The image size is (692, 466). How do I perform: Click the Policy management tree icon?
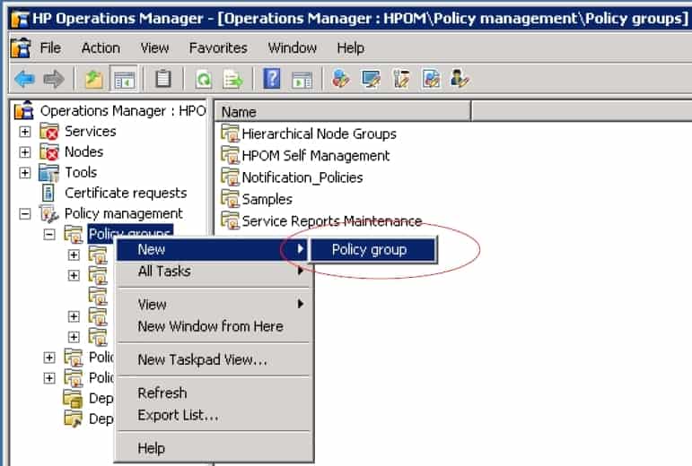(49, 213)
